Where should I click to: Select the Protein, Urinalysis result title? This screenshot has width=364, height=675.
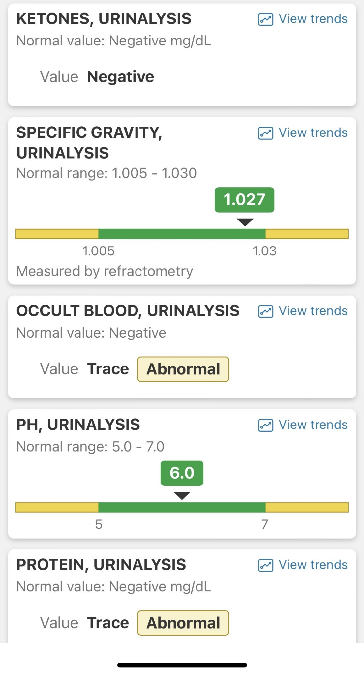[x=101, y=565]
